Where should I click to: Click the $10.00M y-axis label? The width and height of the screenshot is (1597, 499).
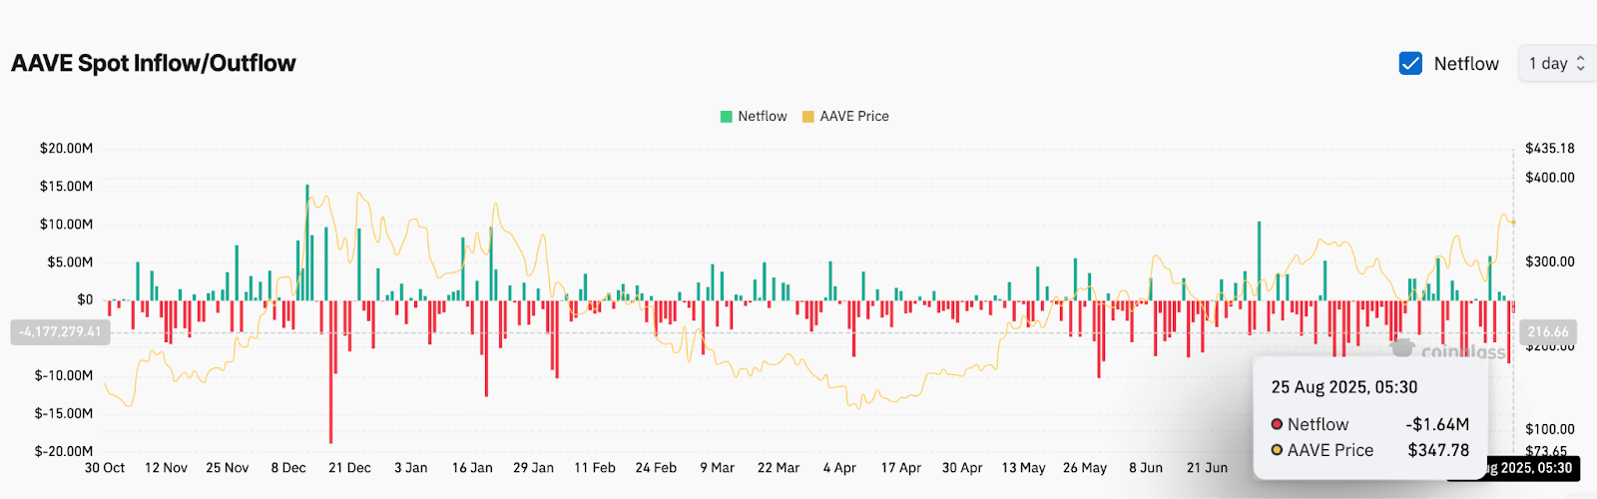click(66, 225)
